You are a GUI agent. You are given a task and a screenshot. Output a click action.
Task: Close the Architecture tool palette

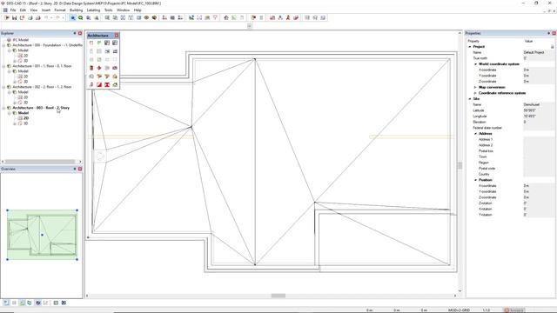[117, 36]
